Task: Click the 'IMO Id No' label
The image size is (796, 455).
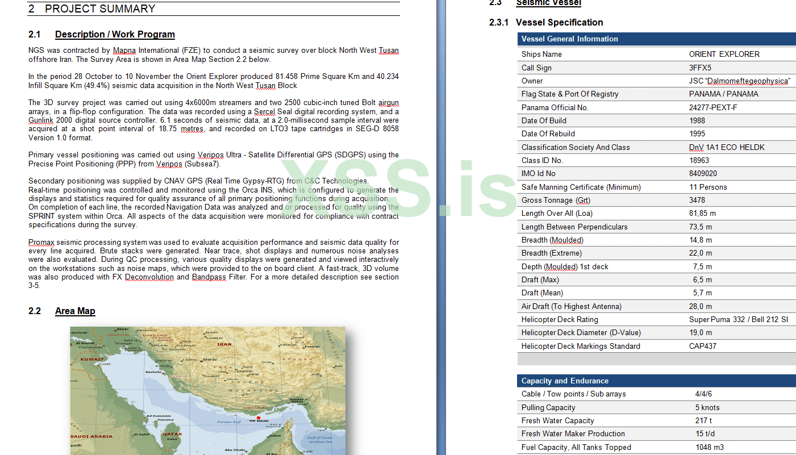Action: (x=539, y=173)
